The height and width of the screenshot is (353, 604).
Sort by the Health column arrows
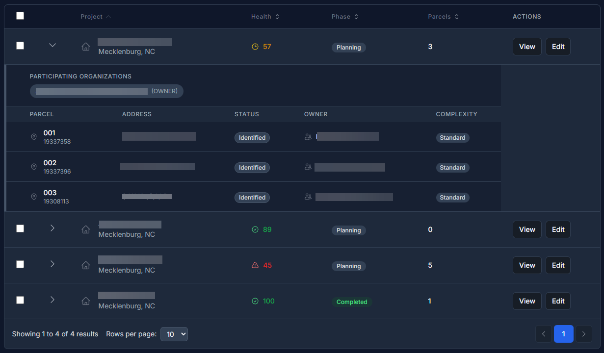[277, 17]
